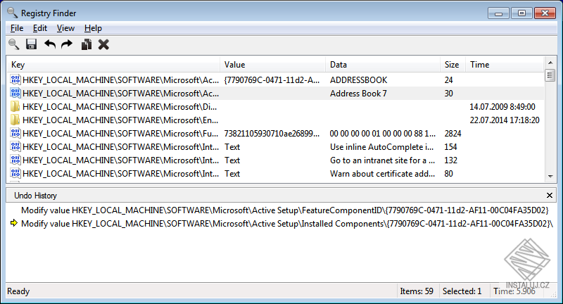Click the yellow current-position arrow in Undo History
This screenshot has height=304, width=563.
(x=14, y=223)
